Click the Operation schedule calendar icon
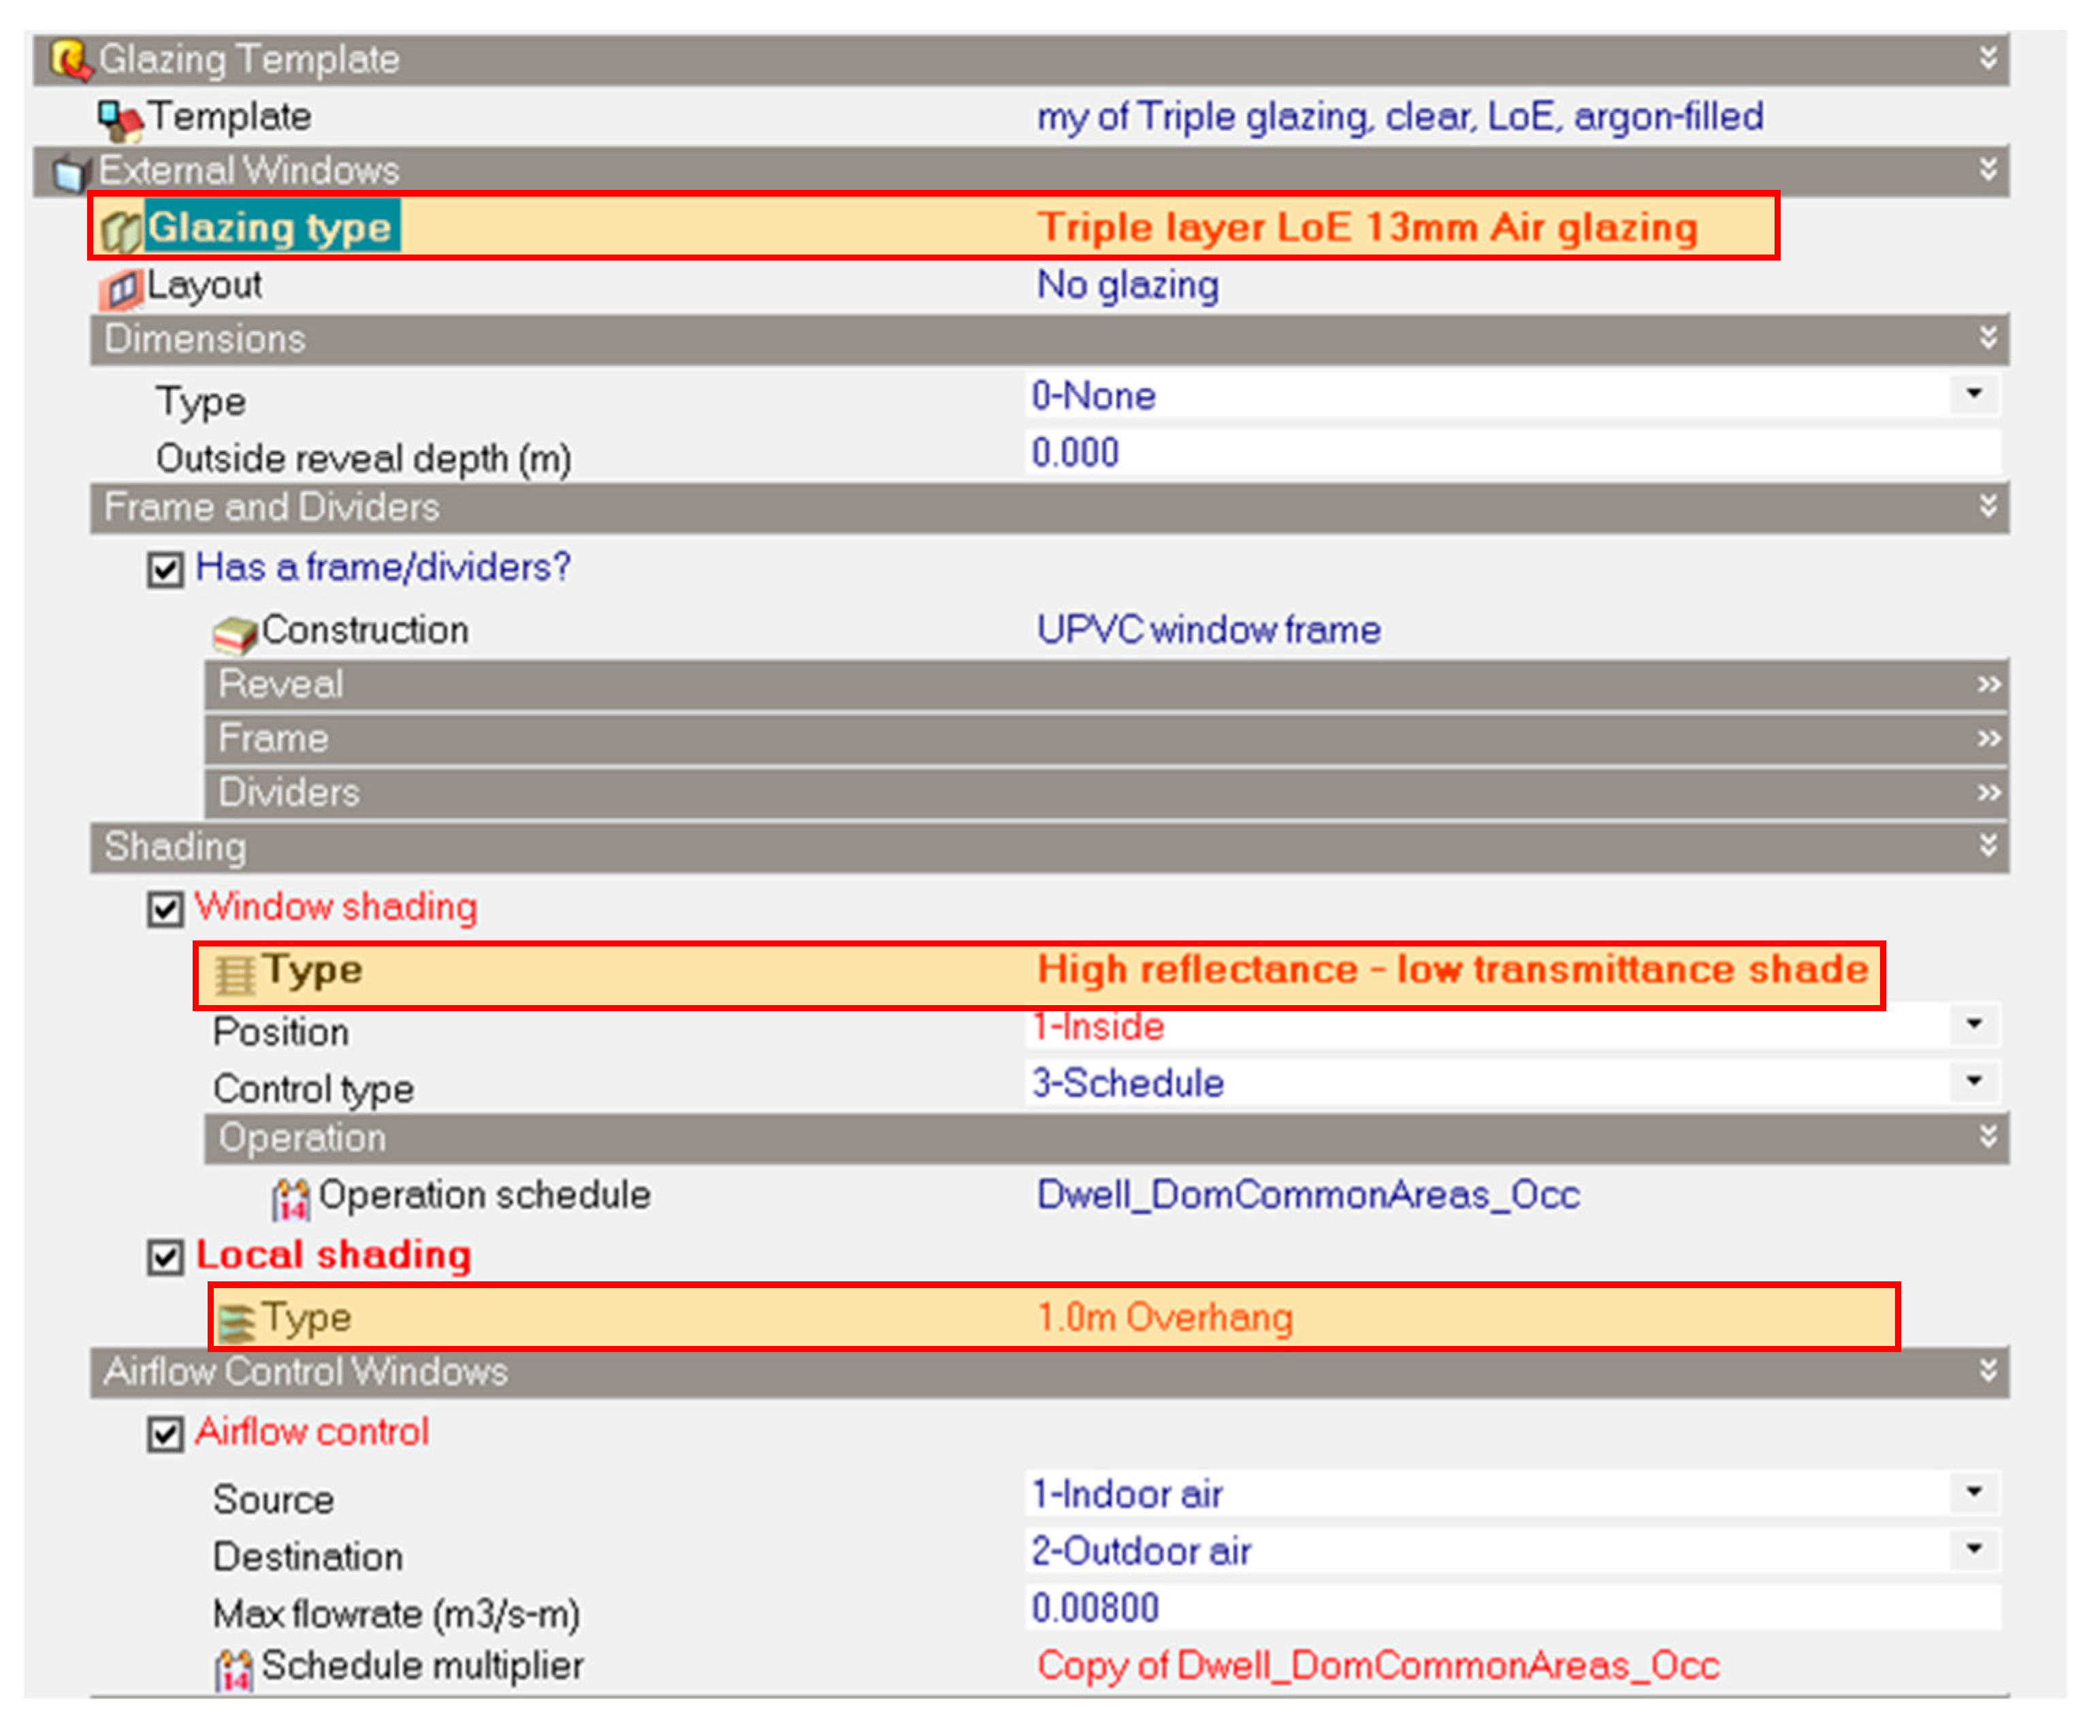Viewport: 2087px width, 1725px height. coord(291,1200)
